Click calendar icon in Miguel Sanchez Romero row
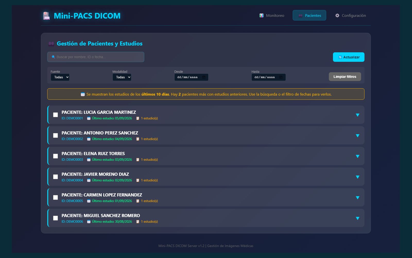The image size is (412, 258). click(x=89, y=222)
